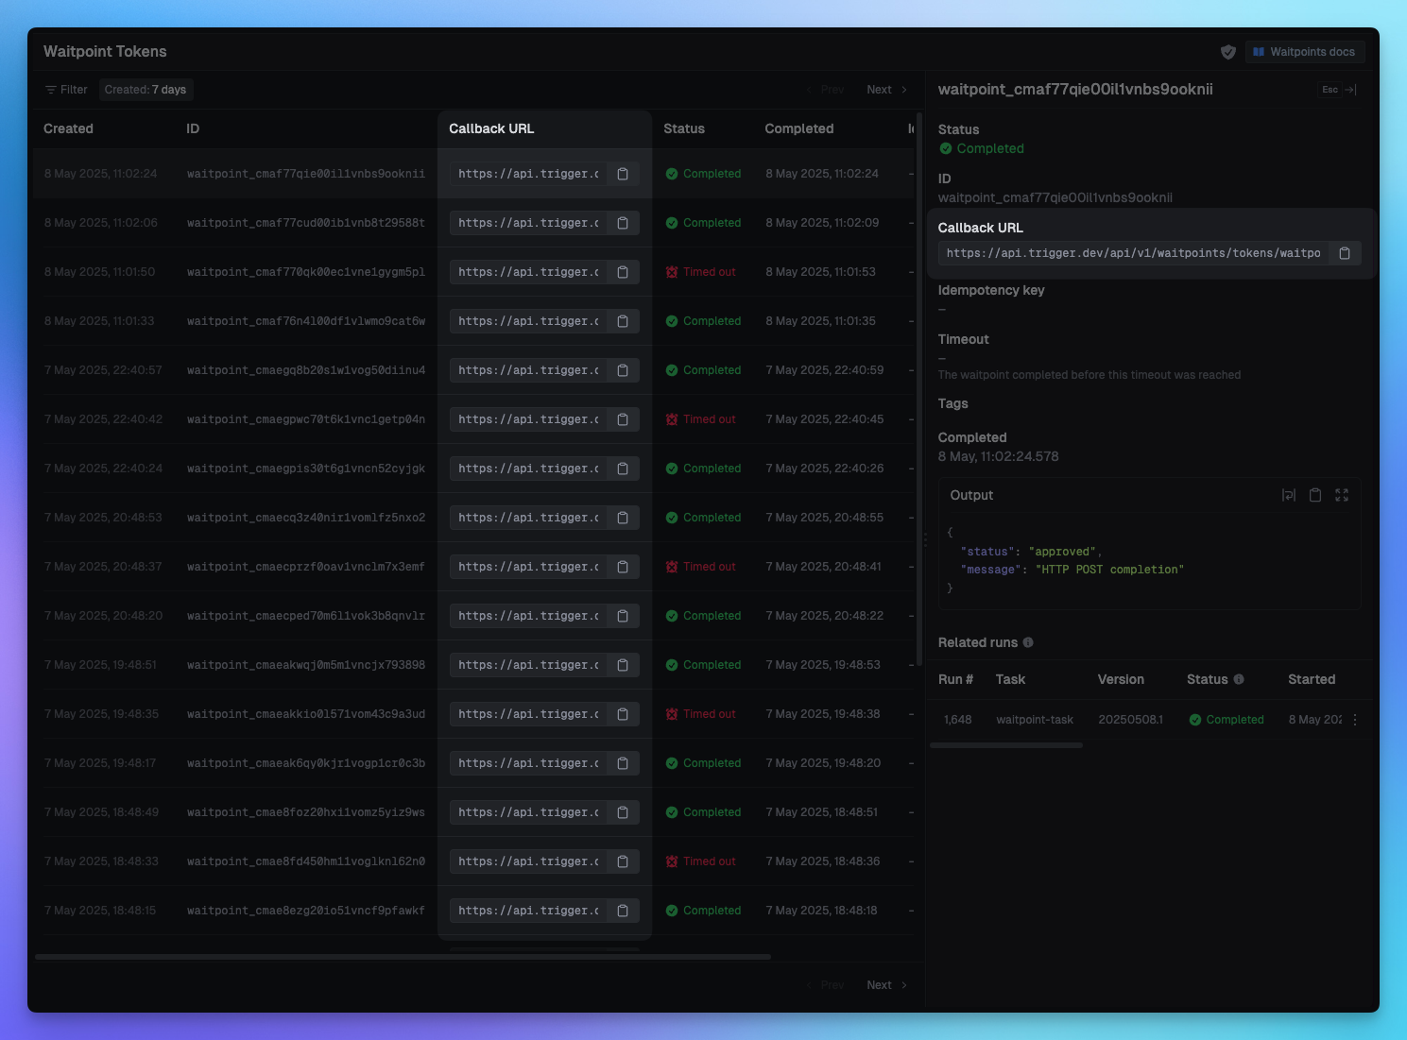This screenshot has height=1040, width=1407.
Task: Show info tooltip next to Related runs
Action: point(1028,642)
